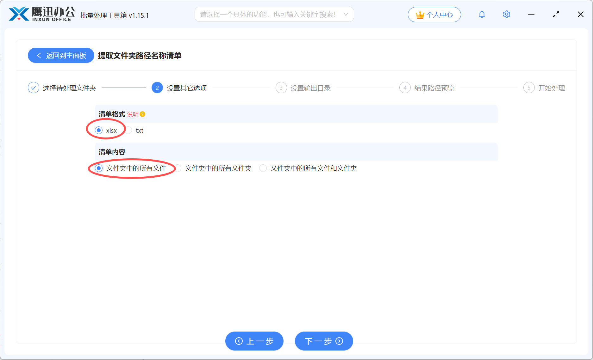Click the 清单格式 heading
The width and height of the screenshot is (593, 360).
pyautogui.click(x=112, y=114)
